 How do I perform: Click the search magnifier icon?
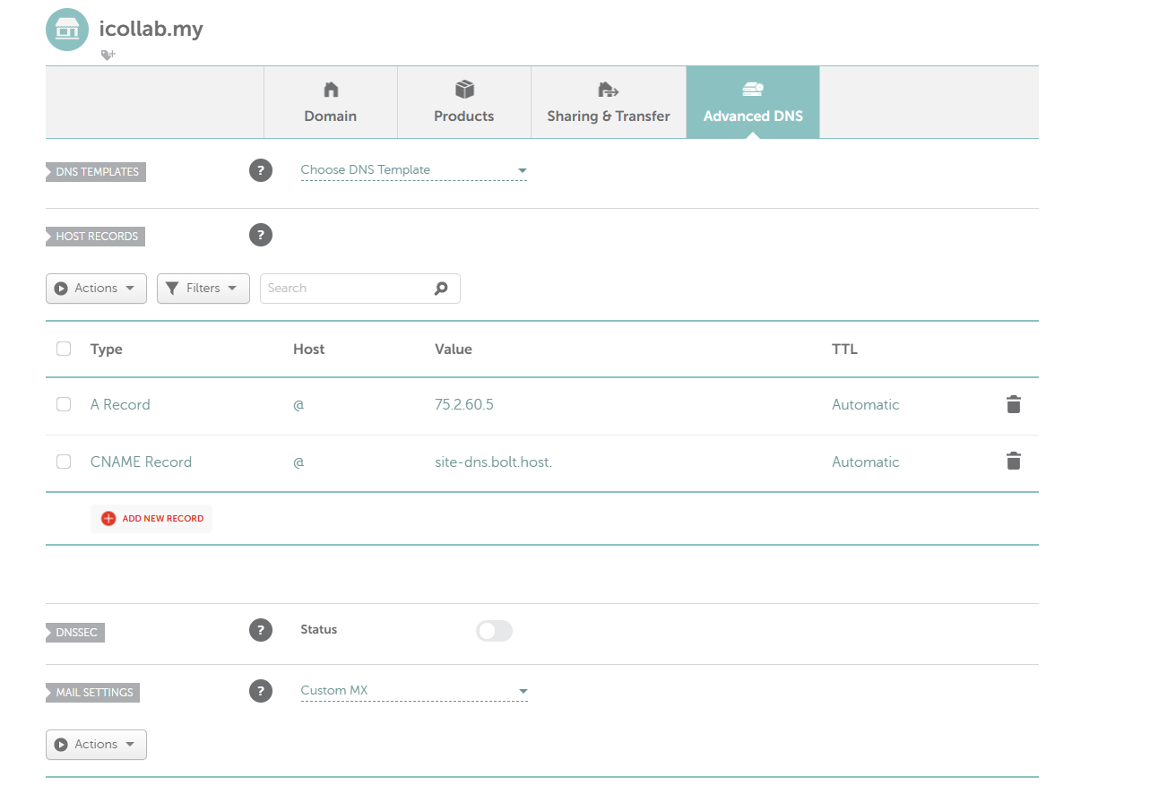click(440, 289)
